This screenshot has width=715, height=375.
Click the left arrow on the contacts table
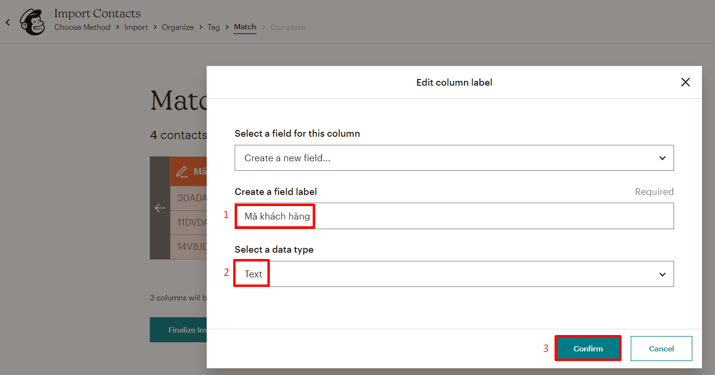point(160,208)
